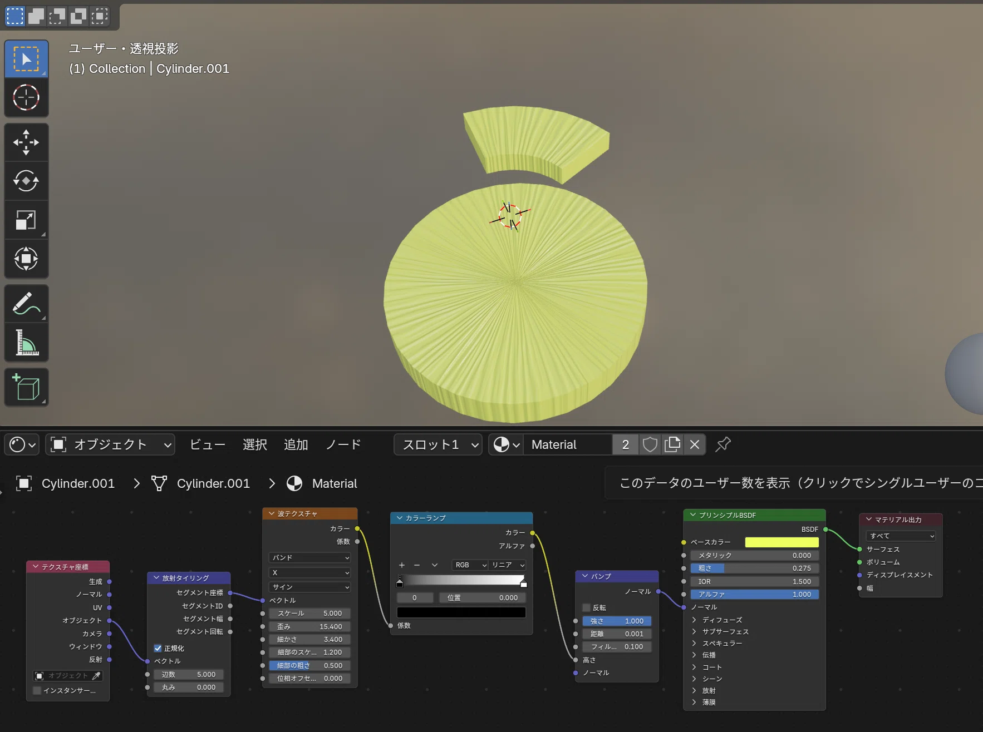
Task: Open the オブジェクト shader type dropdown
Action: (110, 444)
